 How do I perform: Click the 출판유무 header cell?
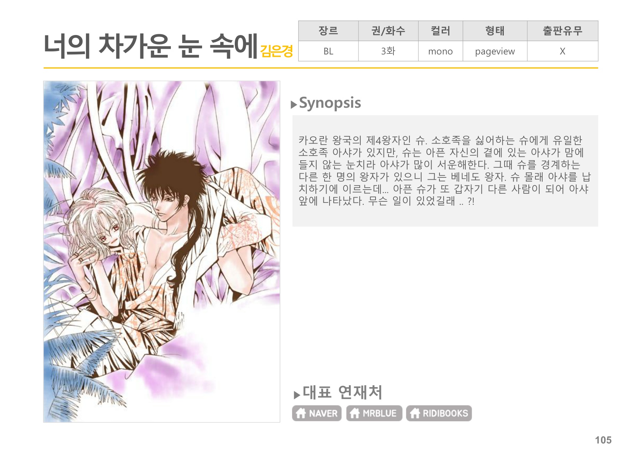(x=562, y=31)
